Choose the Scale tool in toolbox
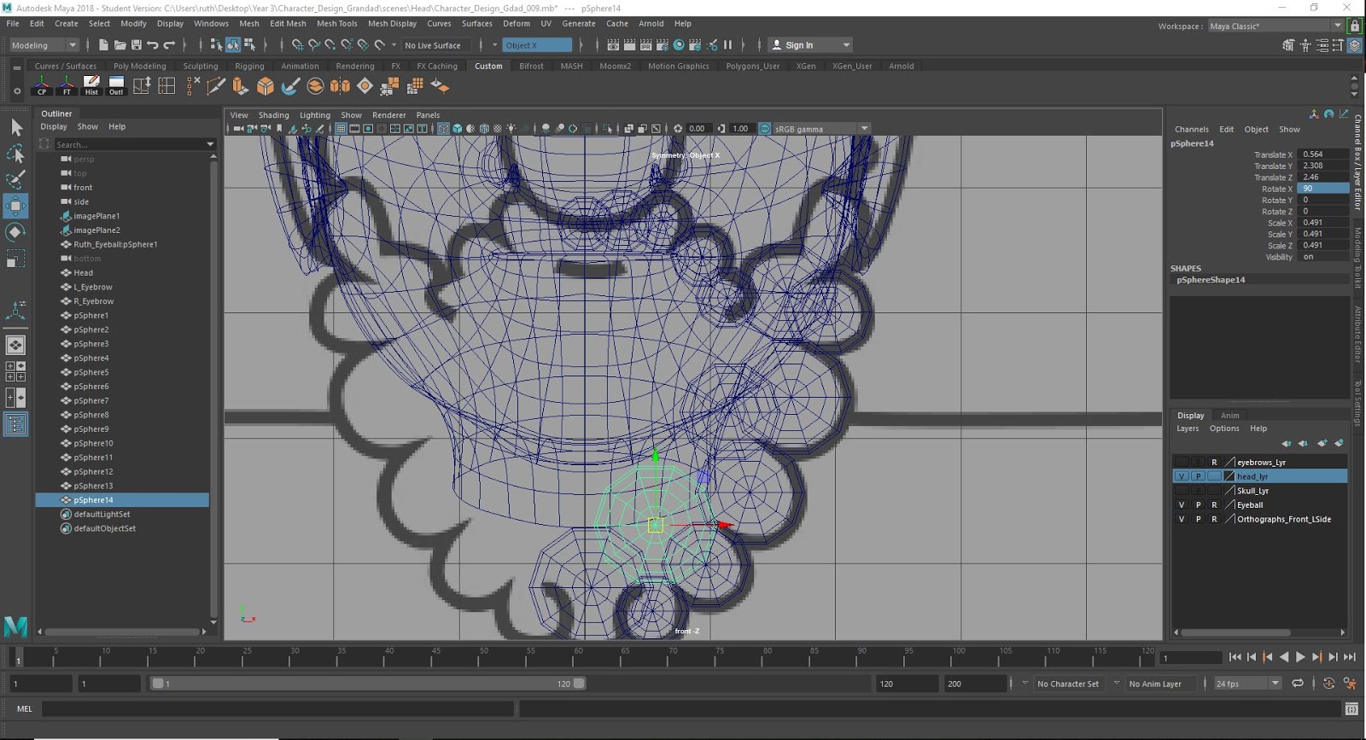 [x=15, y=259]
